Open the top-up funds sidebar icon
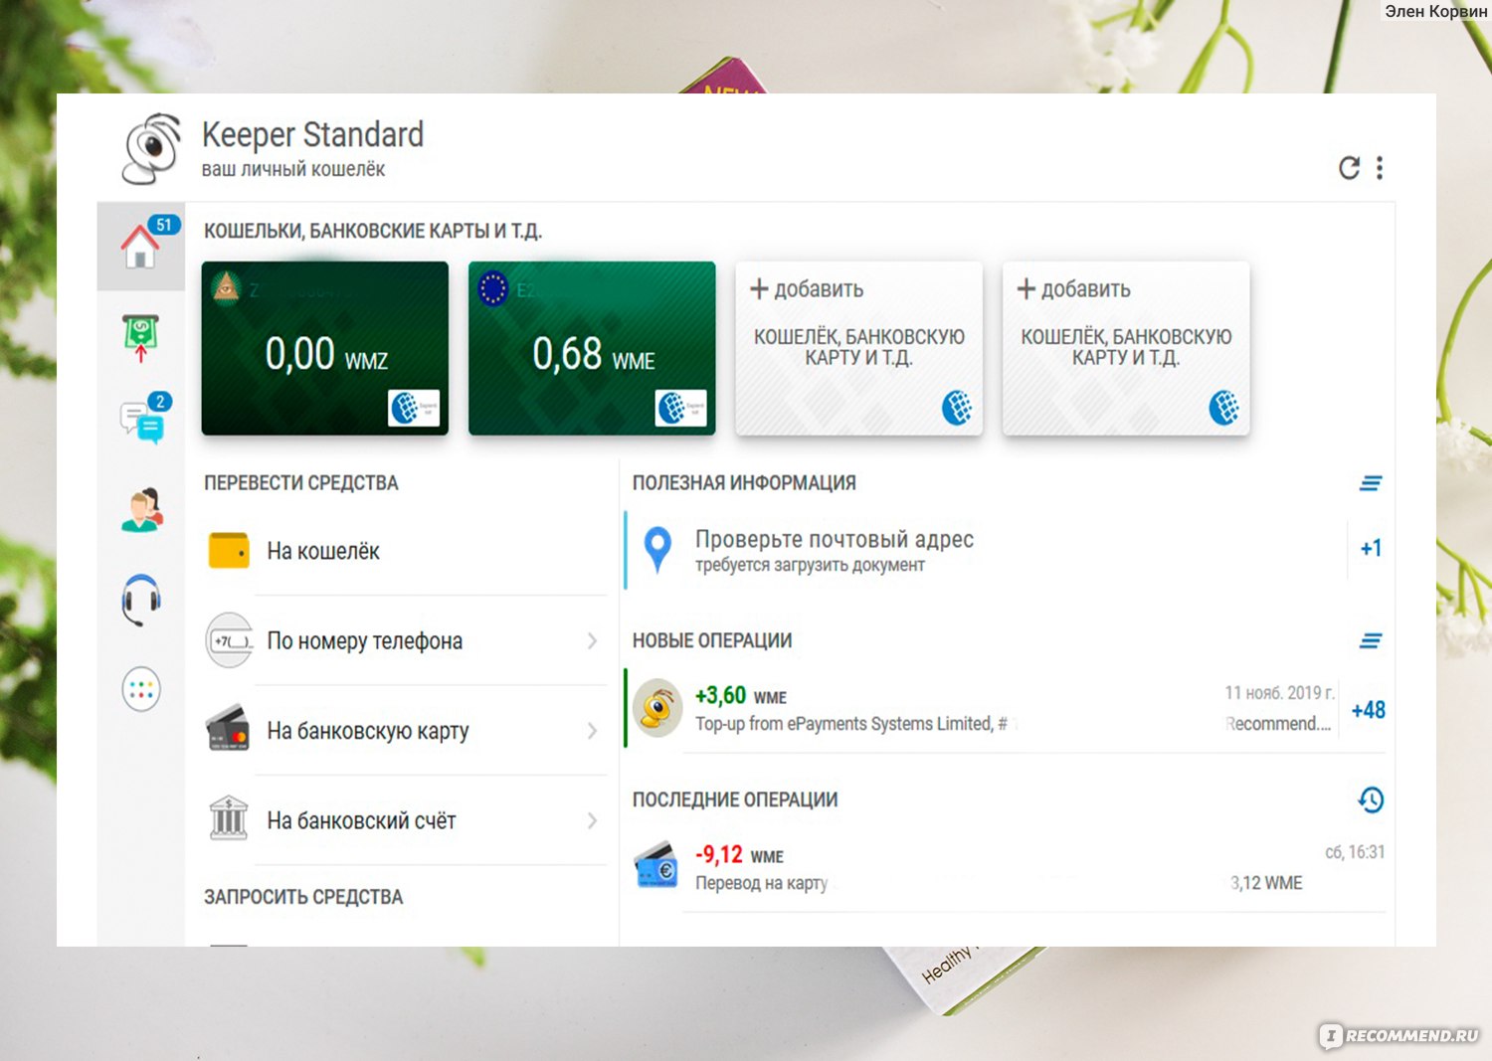 [140, 337]
